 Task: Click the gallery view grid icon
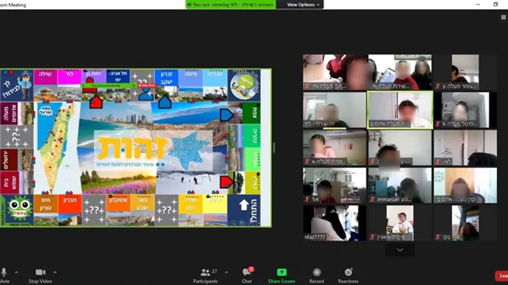pos(503,18)
